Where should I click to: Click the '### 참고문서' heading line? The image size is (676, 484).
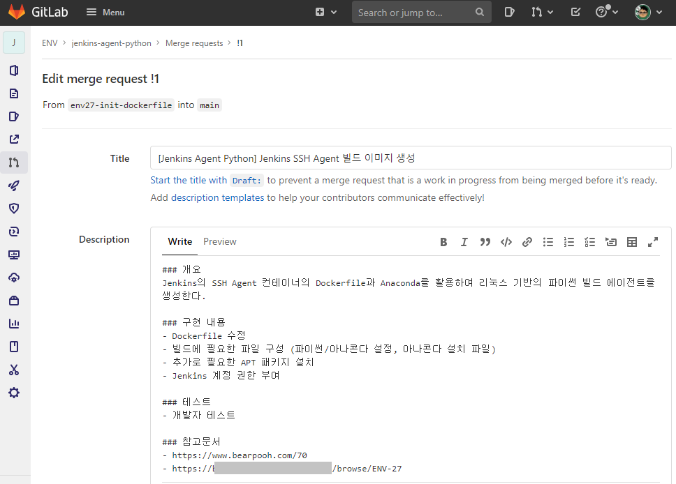coord(191,441)
